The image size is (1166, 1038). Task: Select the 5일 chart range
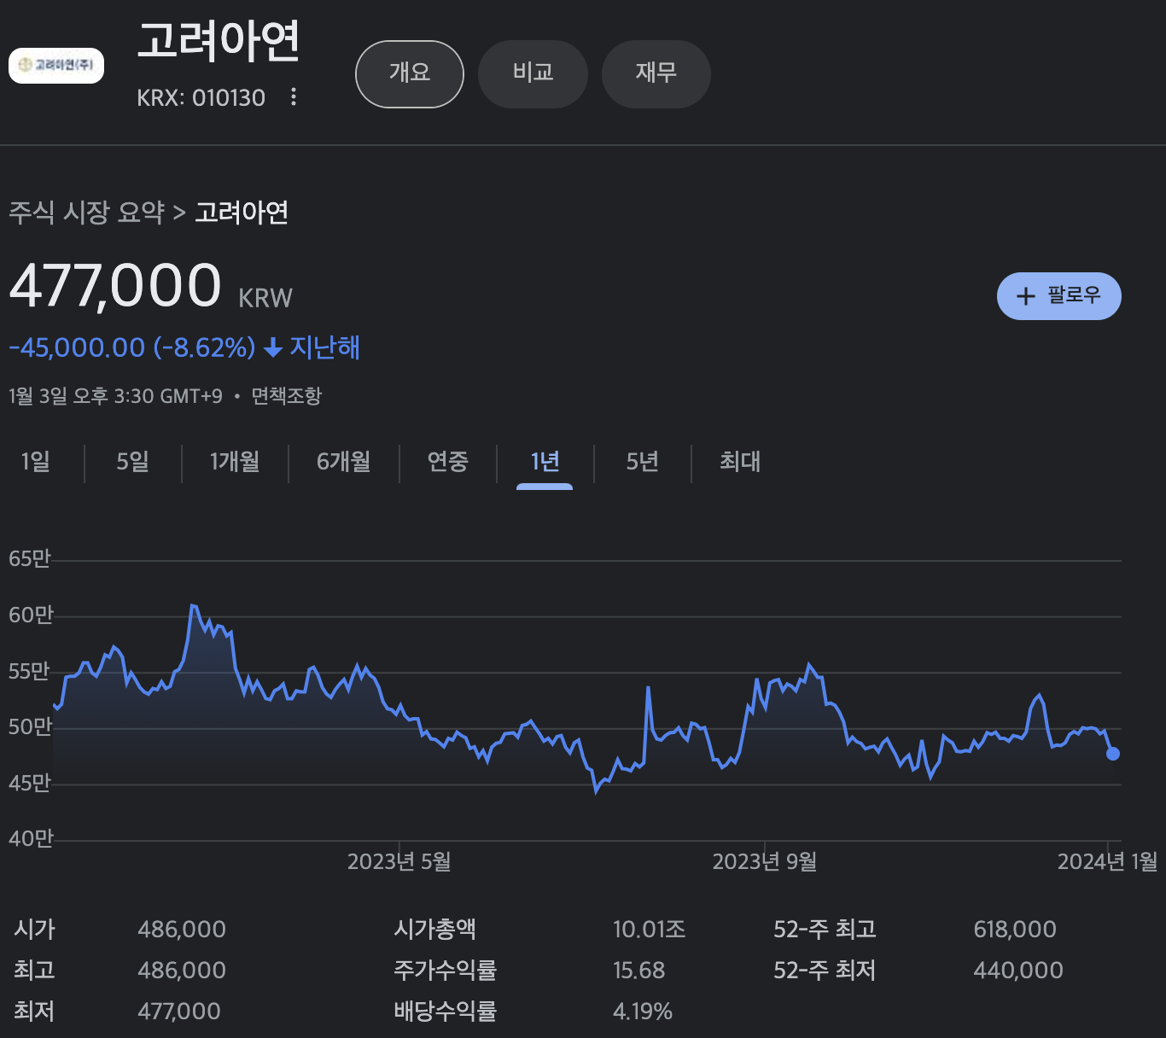point(133,462)
